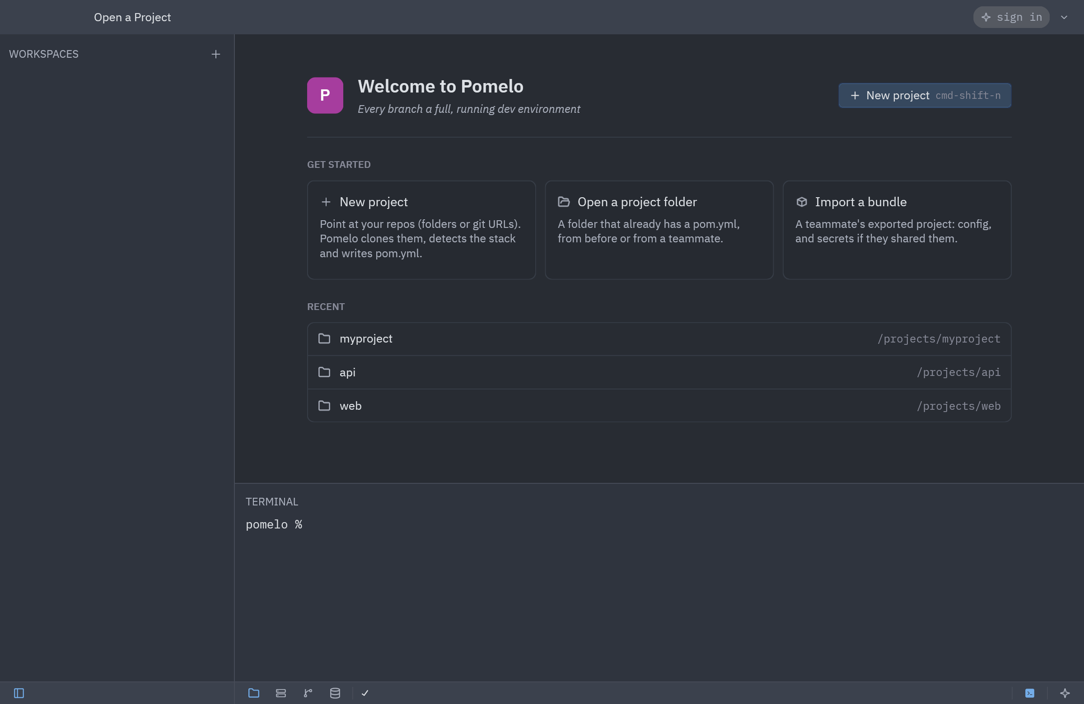The width and height of the screenshot is (1084, 704).
Task: Toggle the sidebar panel icon in status bar
Action: tap(19, 693)
